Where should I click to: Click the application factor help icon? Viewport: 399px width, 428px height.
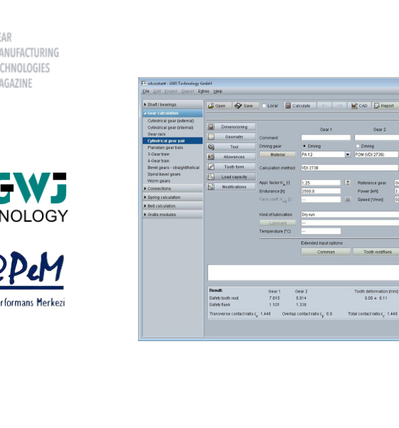pyautogui.click(x=348, y=183)
